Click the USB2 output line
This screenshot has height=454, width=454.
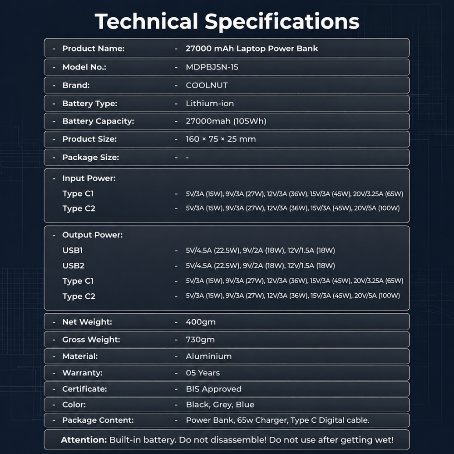pos(199,266)
